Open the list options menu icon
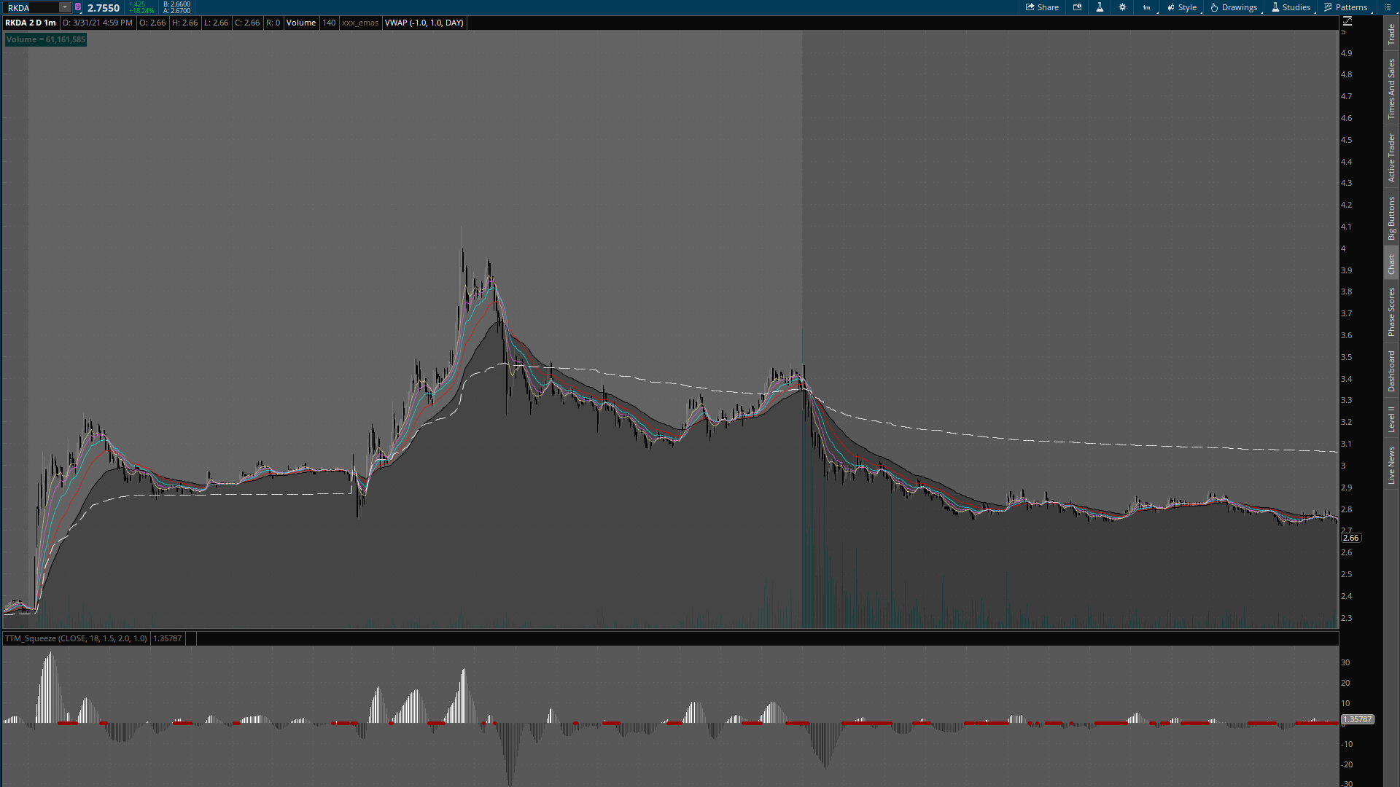Viewport: 1400px width, 787px height. (1388, 7)
